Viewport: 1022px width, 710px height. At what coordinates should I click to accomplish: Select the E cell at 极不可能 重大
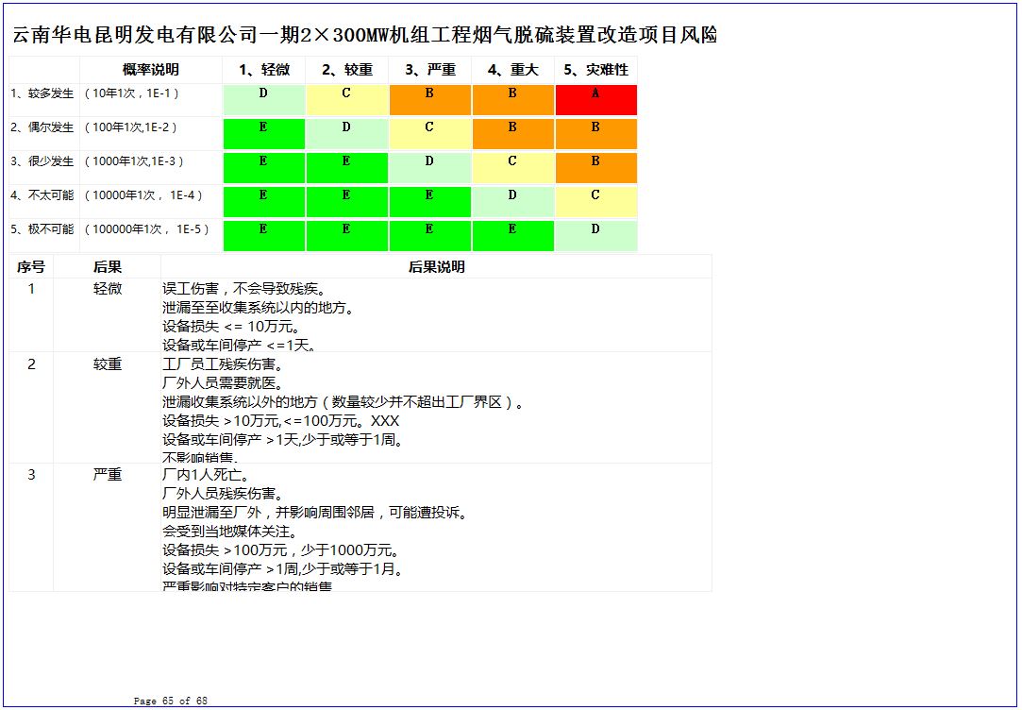pyautogui.click(x=513, y=235)
